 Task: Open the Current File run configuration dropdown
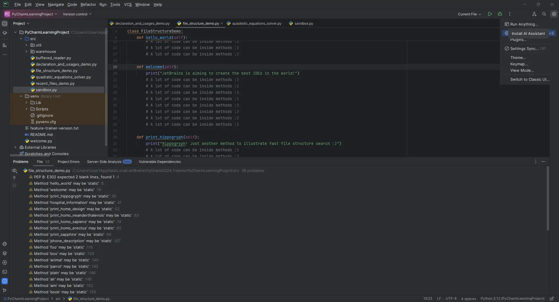click(x=469, y=14)
